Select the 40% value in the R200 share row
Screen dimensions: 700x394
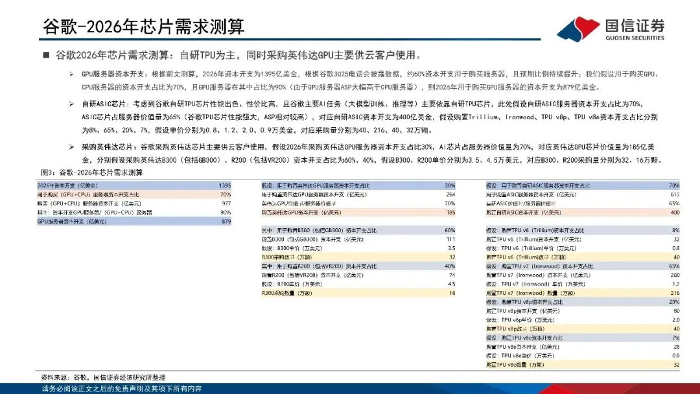tap(450, 266)
